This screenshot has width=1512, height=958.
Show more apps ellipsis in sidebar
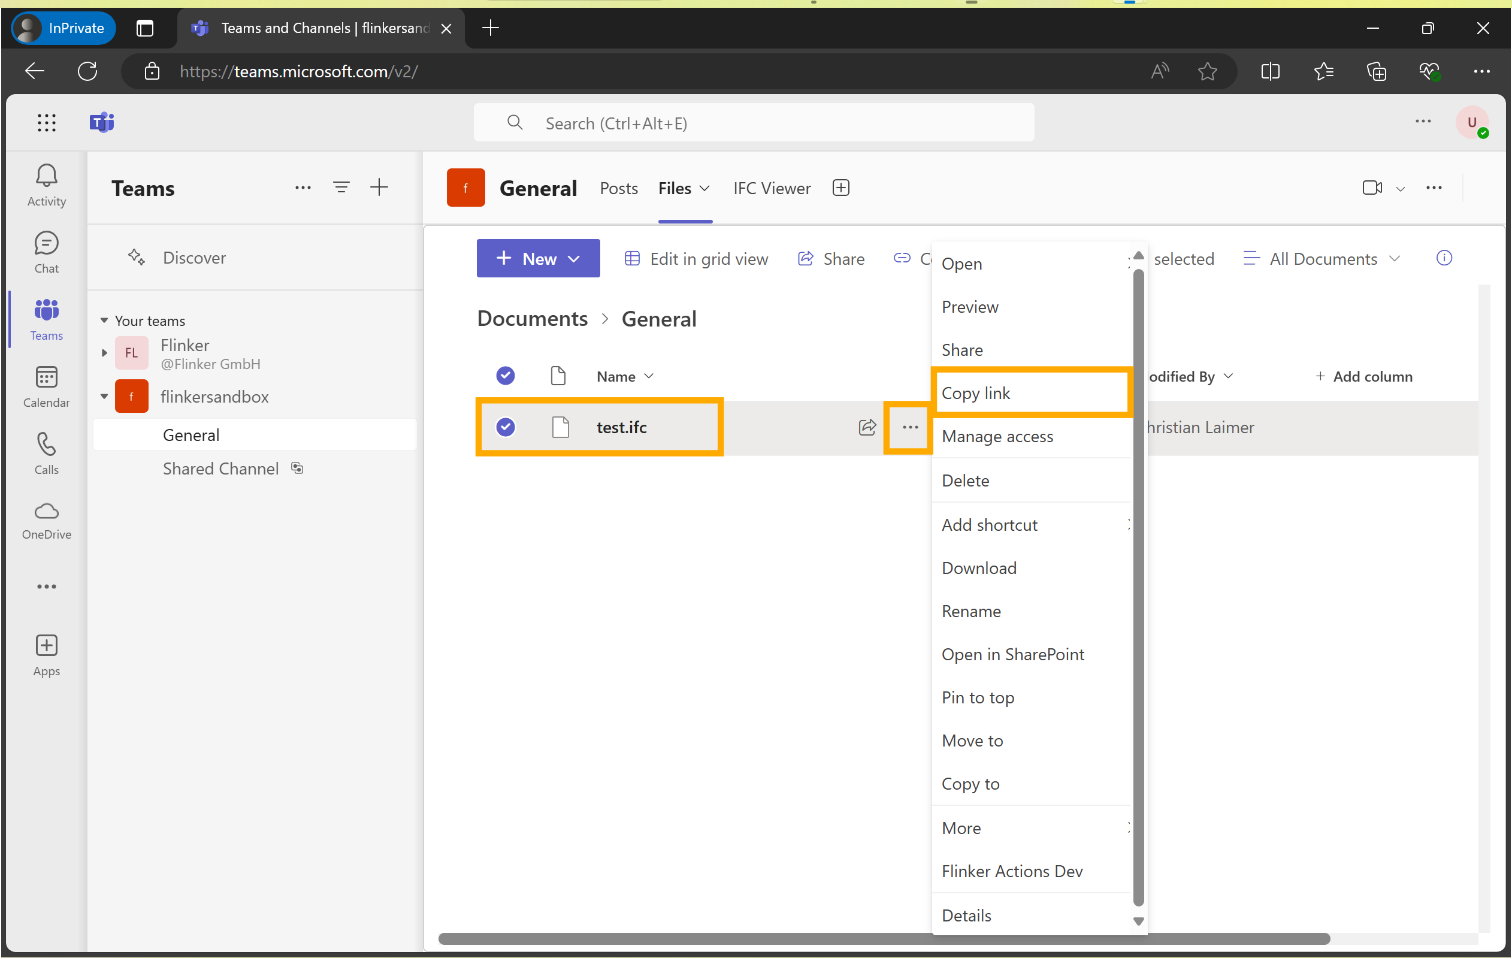point(47,587)
